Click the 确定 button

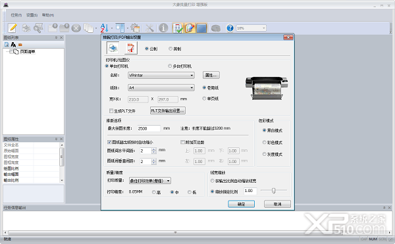(242, 204)
